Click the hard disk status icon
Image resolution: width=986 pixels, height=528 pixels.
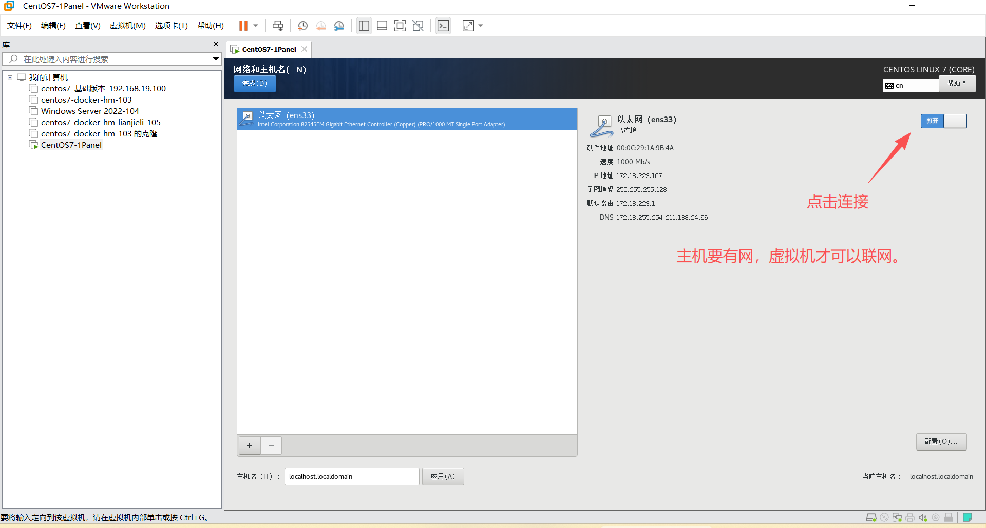point(871,517)
